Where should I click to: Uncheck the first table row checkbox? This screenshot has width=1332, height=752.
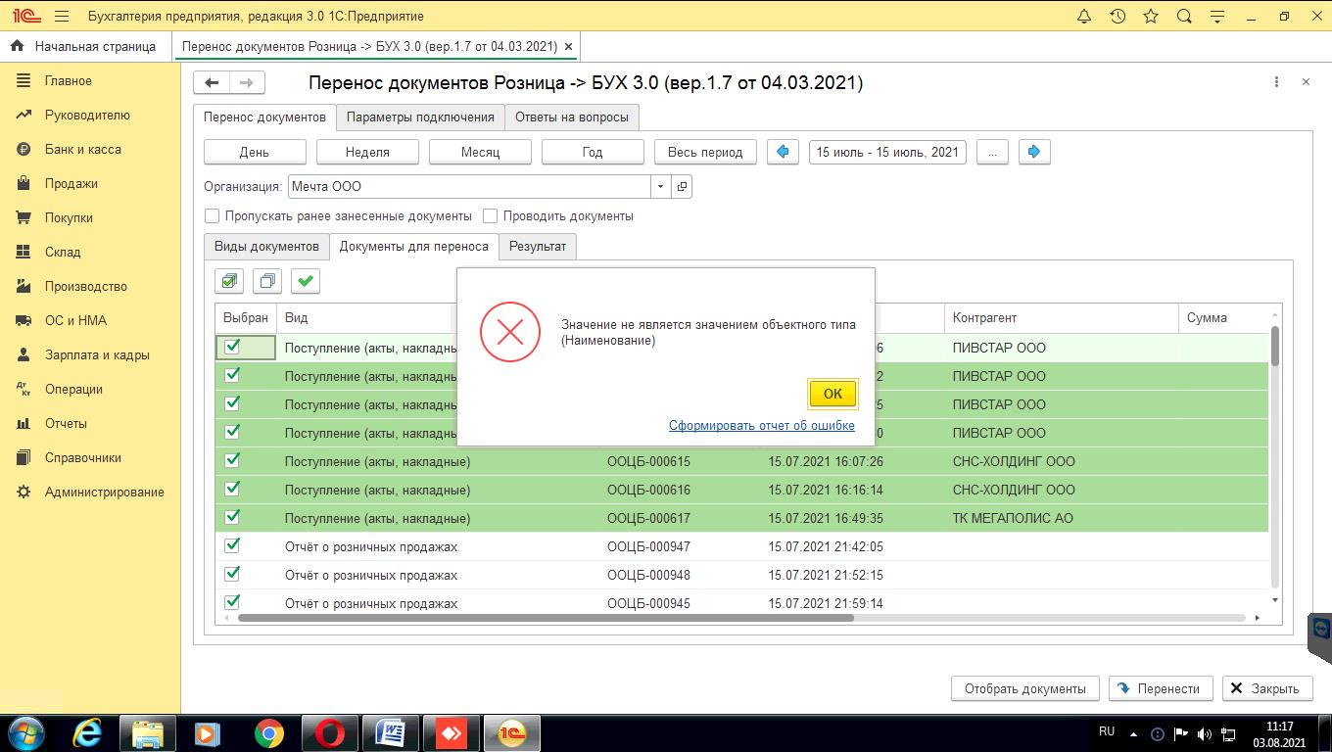click(232, 347)
